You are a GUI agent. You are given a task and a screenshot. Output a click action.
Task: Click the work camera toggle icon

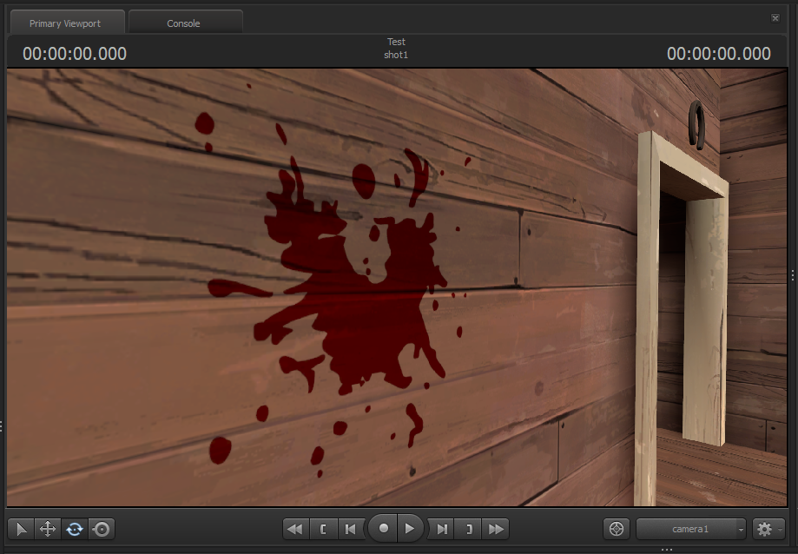(x=617, y=529)
